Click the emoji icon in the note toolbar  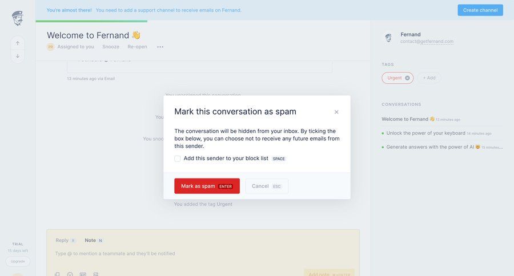(x=70, y=274)
